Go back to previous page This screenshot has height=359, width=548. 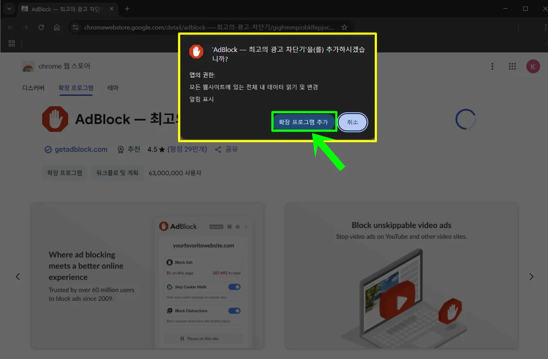pos(10,27)
